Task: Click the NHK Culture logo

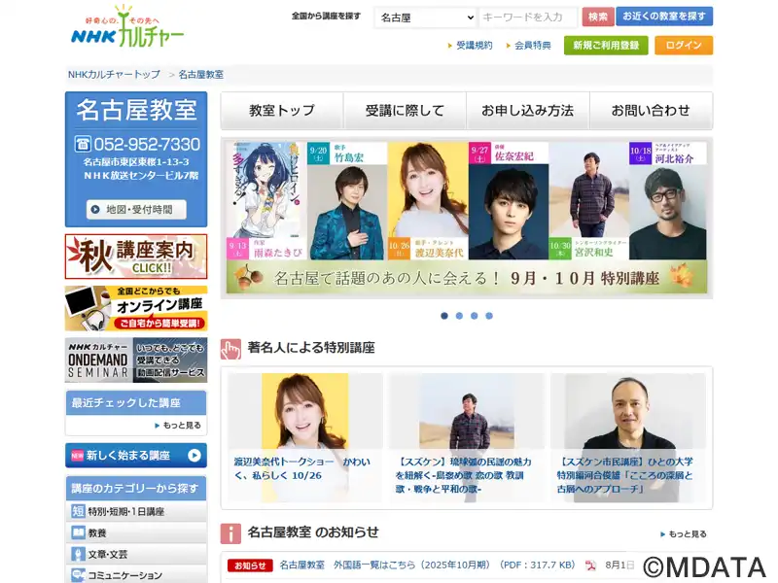Action: click(x=127, y=27)
